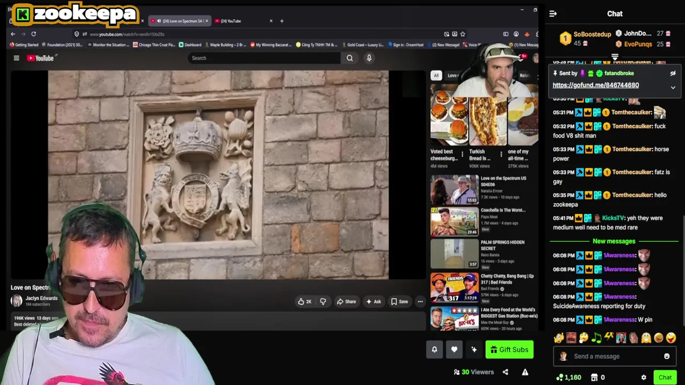Open the Dashboard bookmark
The width and height of the screenshot is (685, 385).
coord(190,45)
